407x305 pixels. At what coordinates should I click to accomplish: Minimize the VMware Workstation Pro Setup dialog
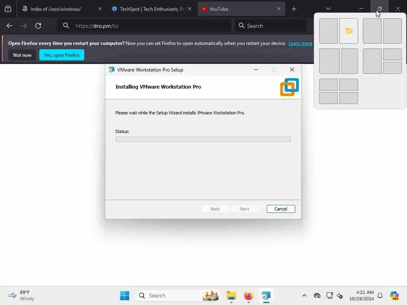tap(256, 69)
